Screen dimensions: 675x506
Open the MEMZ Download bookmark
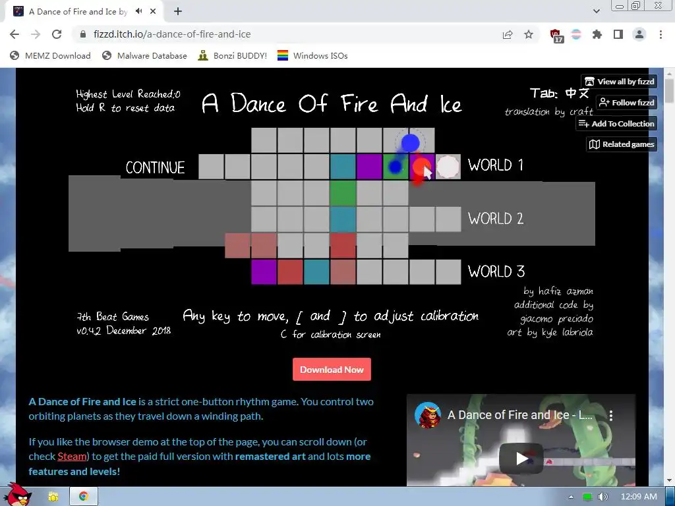click(x=50, y=55)
